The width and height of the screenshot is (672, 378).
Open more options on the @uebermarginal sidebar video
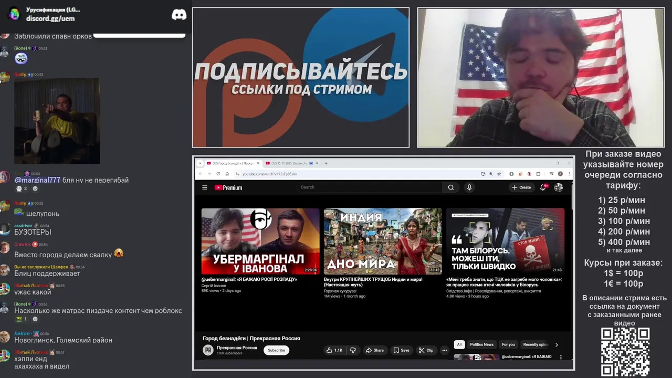pyautogui.click(x=561, y=357)
